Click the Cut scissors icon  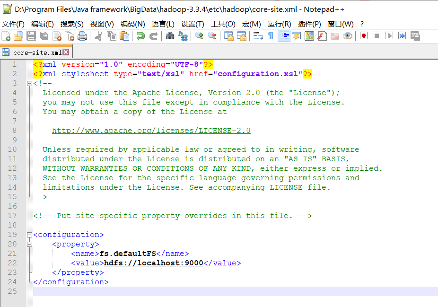(98, 36)
